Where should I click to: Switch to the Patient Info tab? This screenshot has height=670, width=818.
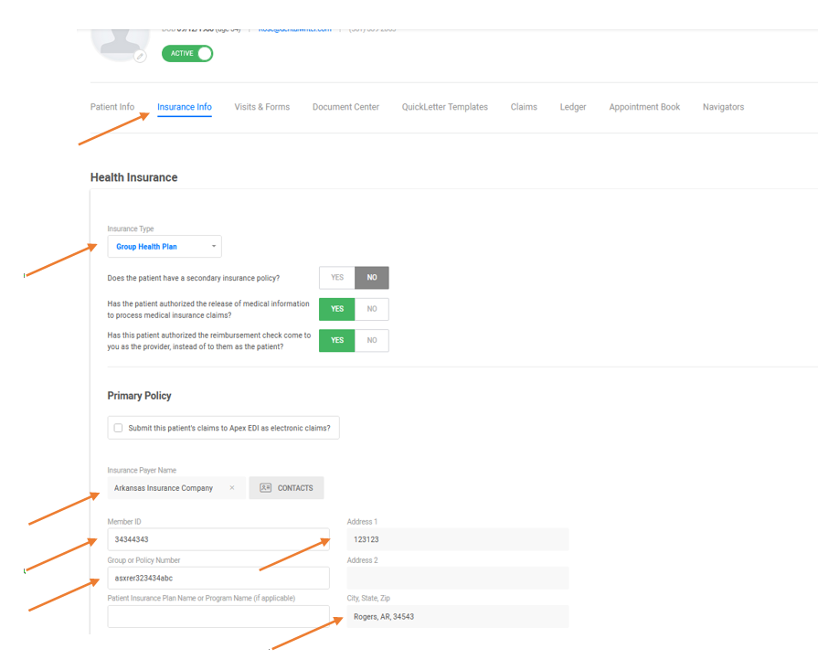pyautogui.click(x=112, y=107)
